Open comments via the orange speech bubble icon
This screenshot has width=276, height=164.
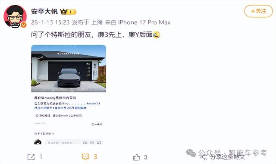85,157
